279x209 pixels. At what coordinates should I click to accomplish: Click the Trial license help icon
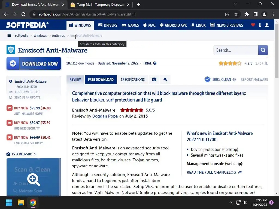click(x=155, y=63)
